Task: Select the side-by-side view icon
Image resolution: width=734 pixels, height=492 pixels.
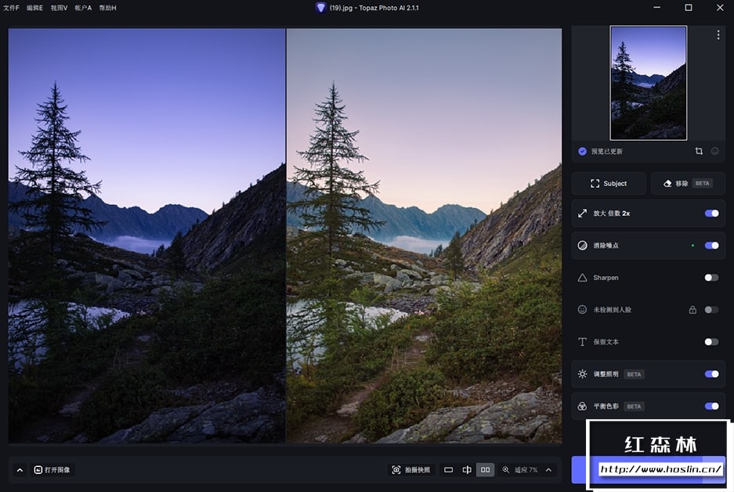Action: click(x=486, y=469)
